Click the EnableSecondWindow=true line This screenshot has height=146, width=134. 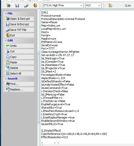pos(58,121)
